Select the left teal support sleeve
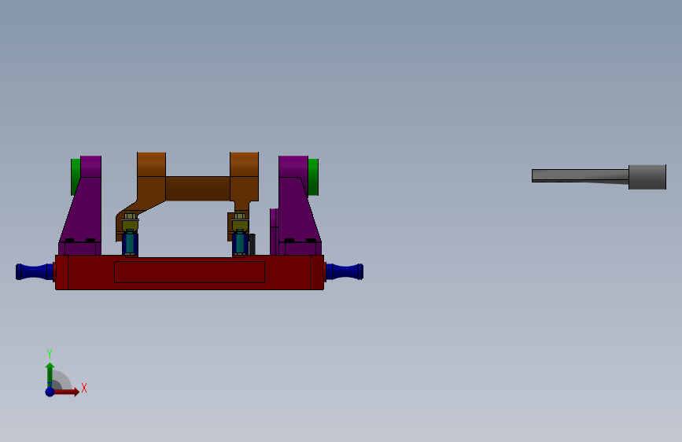This screenshot has width=682, height=442. click(130, 243)
